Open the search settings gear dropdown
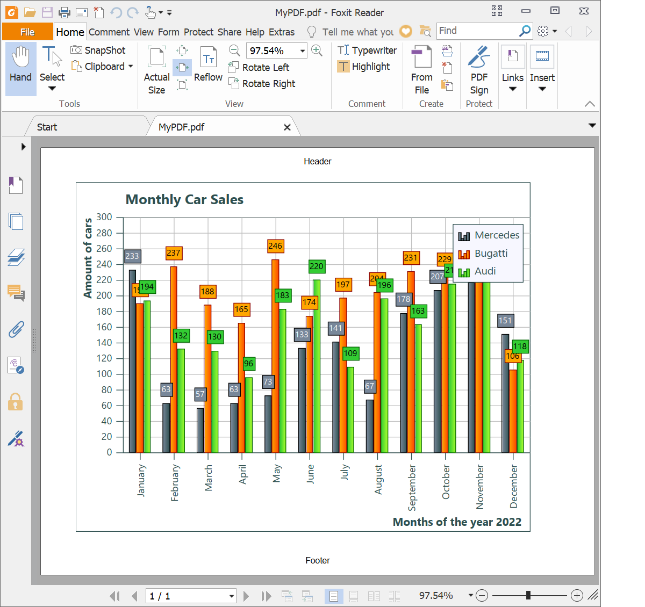The height and width of the screenshot is (607, 645). pos(547,31)
